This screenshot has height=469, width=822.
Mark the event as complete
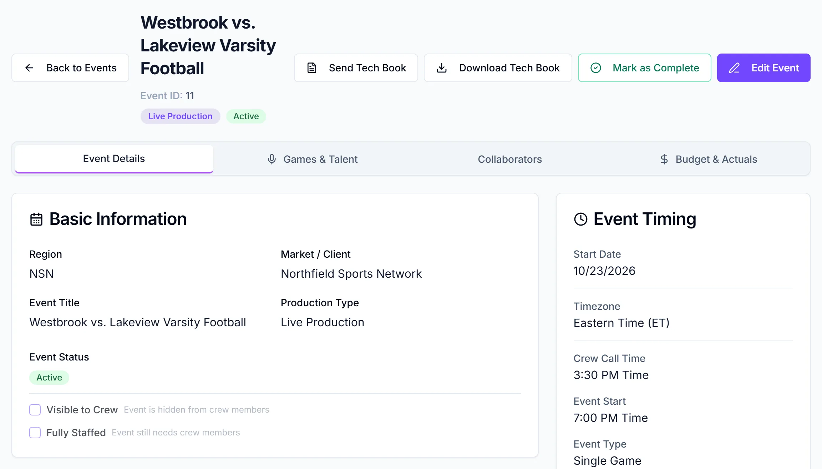click(645, 68)
